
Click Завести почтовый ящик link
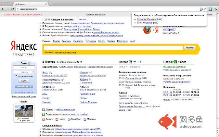tap(24, 97)
